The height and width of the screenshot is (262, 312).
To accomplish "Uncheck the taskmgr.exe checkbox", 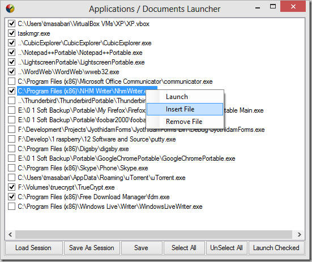I will (11, 33).
